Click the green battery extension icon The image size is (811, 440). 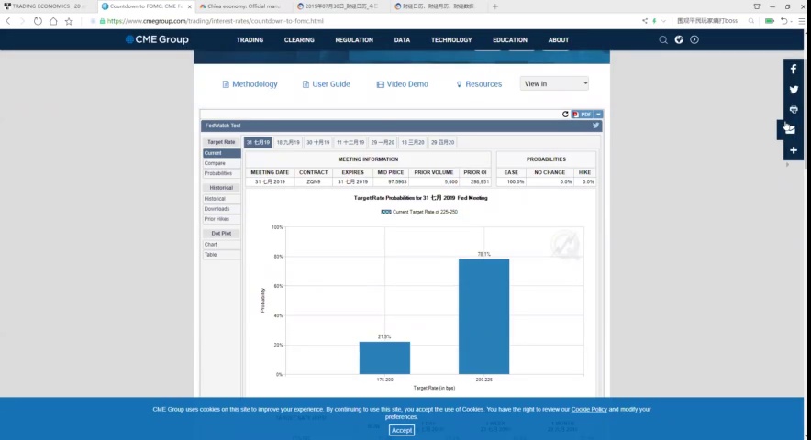point(770,21)
